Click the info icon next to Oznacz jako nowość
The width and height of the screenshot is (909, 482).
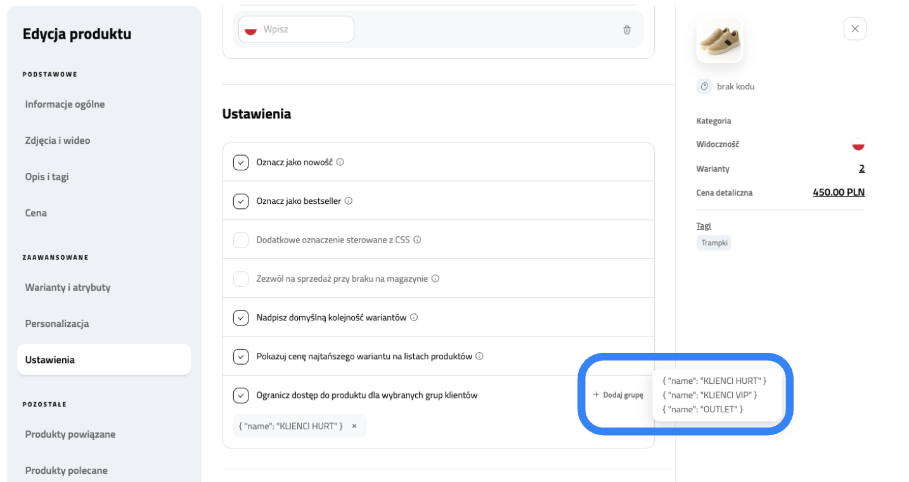[340, 162]
